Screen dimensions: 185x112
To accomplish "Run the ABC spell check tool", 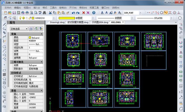I will point(40,13).
